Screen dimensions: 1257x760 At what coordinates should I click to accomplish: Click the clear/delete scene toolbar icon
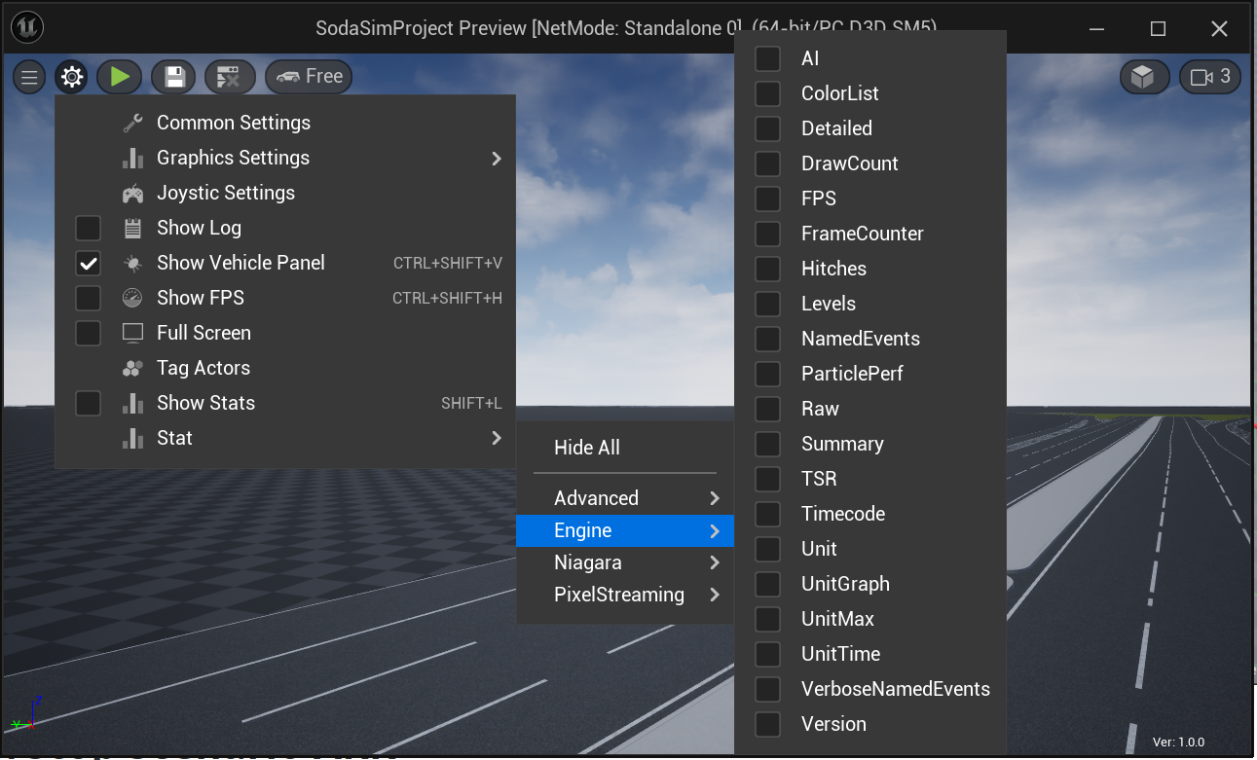(x=229, y=77)
